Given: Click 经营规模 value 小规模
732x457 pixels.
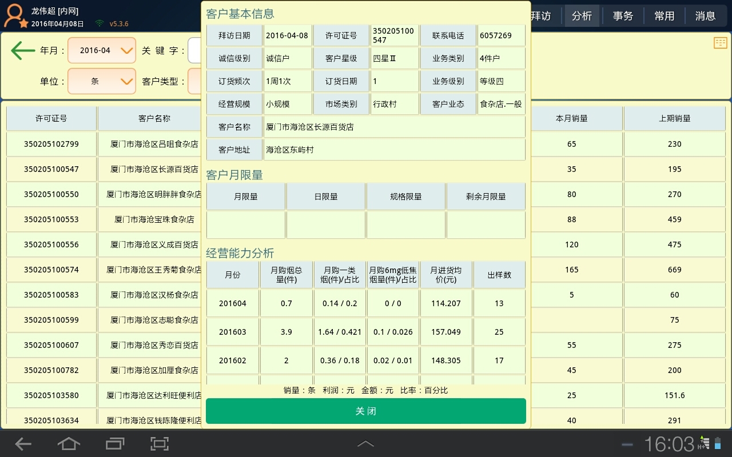Looking at the screenshot, I should [278, 104].
